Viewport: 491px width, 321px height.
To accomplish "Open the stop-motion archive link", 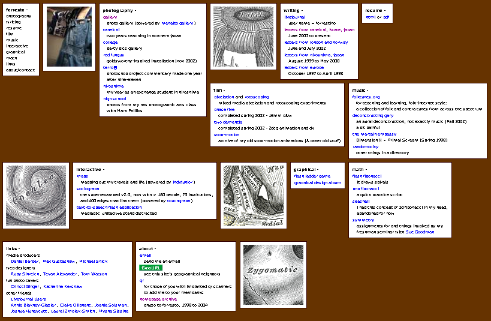I will point(227,135).
